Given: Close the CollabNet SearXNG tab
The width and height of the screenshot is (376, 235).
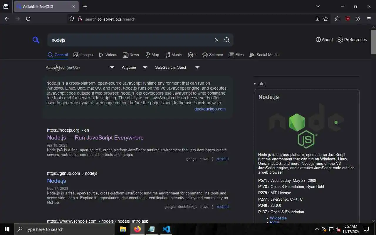Looking at the screenshot, I should pos(73,6).
